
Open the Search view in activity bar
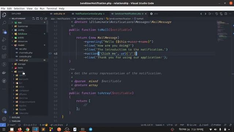click(4, 23)
